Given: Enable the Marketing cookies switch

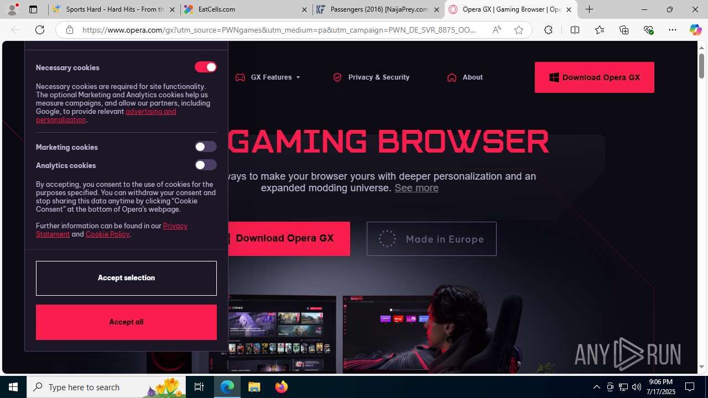Looking at the screenshot, I should point(205,146).
